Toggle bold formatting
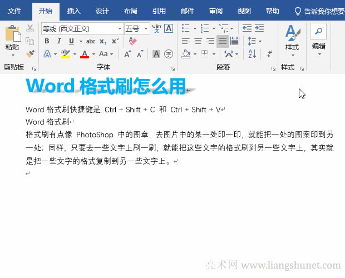This screenshot has height=278, width=345. pyautogui.click(x=47, y=41)
